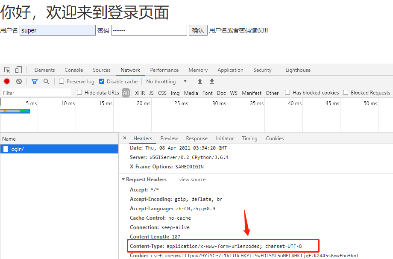The height and width of the screenshot is (259, 393).
Task: Check Blocked Requests checkbox
Action: 346,92
